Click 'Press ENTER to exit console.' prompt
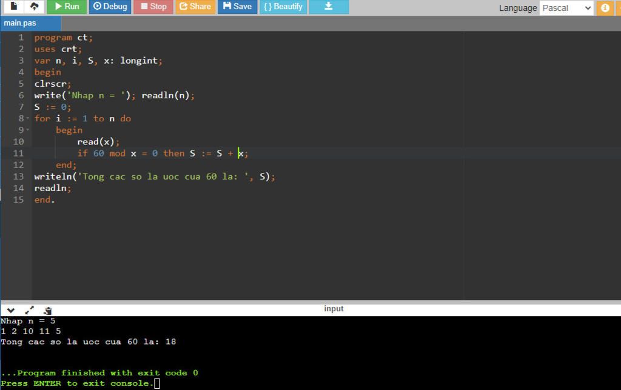The width and height of the screenshot is (621, 390). pos(77,383)
